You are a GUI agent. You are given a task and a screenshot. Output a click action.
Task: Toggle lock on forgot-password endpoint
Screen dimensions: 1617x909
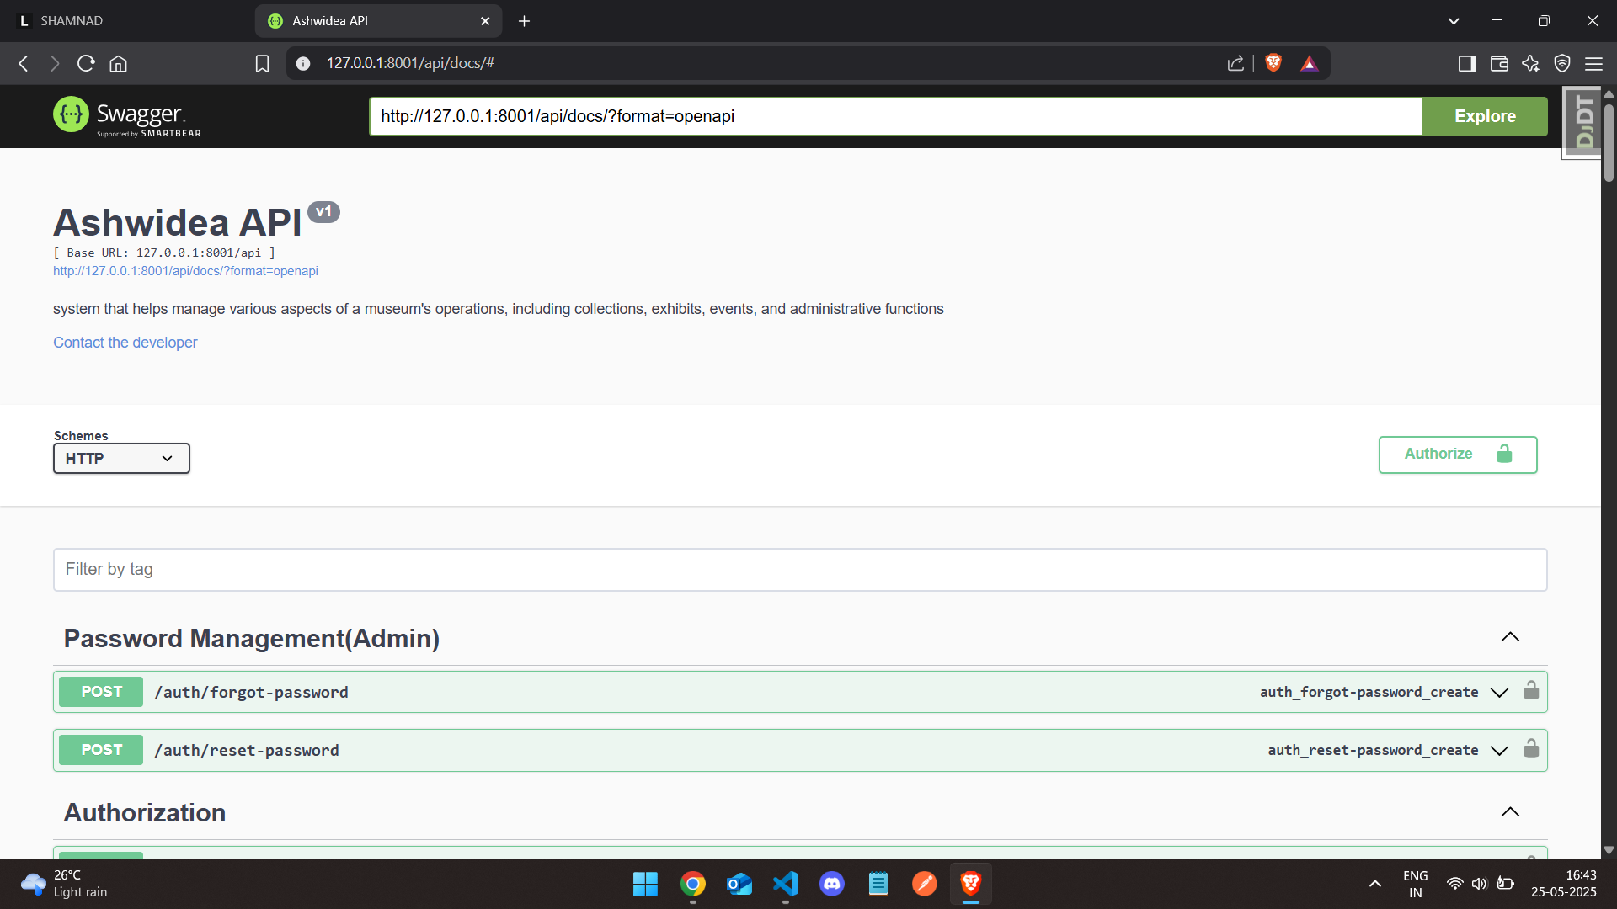point(1531,691)
